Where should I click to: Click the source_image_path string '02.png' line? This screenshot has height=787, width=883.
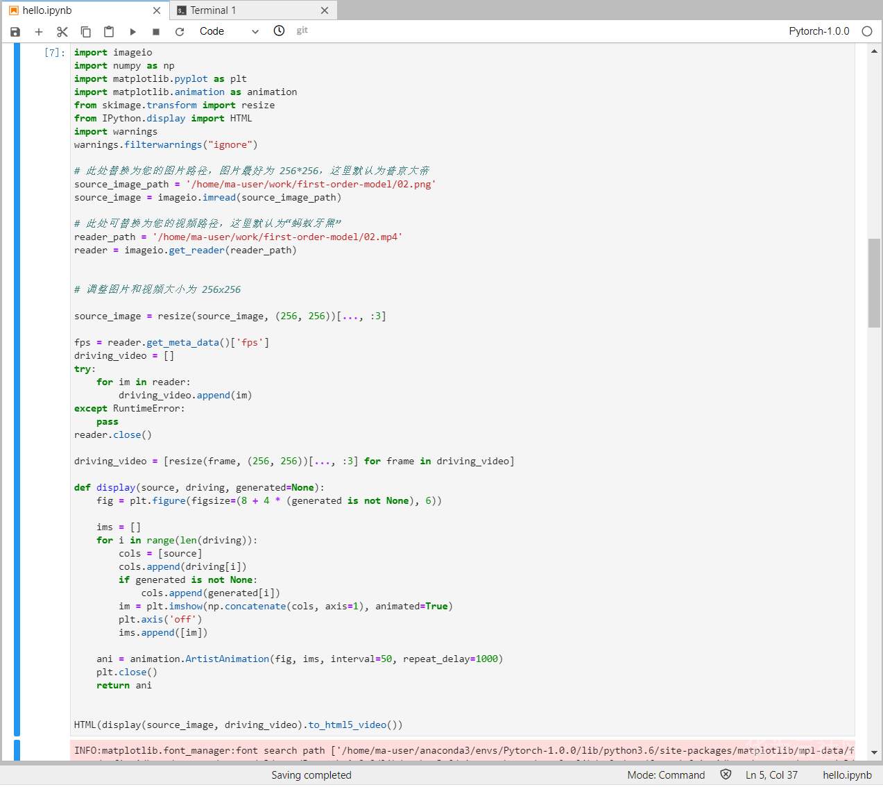click(255, 185)
